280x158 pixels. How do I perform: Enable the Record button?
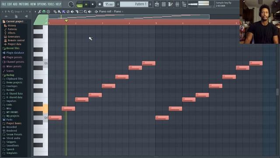100,4
